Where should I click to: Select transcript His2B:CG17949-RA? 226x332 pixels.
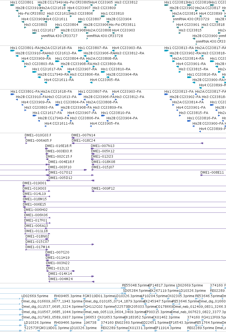pos(53,75)
